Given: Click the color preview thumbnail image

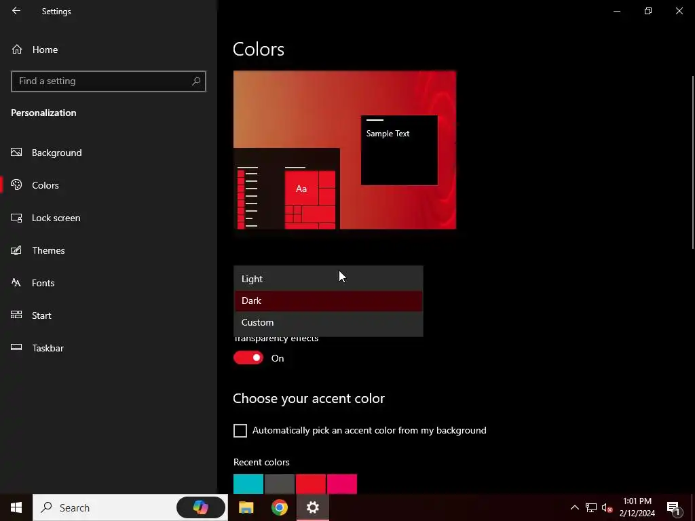Looking at the screenshot, I should click(x=345, y=150).
